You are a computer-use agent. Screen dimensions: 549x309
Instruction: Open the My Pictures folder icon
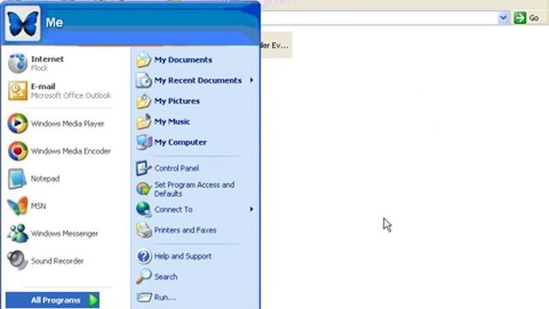[143, 101]
